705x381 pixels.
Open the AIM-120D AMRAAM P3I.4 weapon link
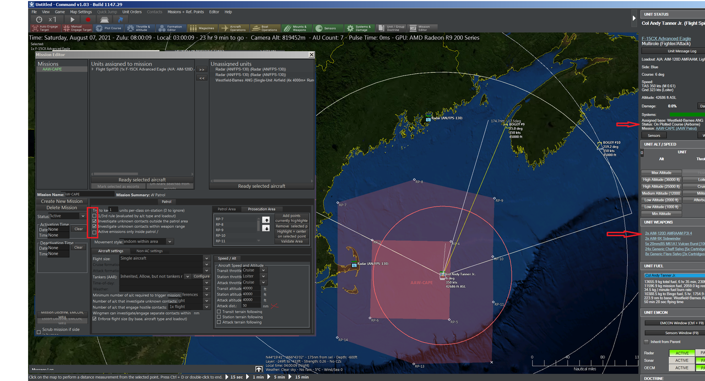pos(668,233)
